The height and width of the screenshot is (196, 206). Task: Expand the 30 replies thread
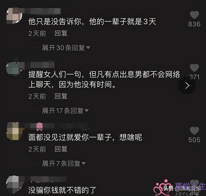[x=66, y=47]
